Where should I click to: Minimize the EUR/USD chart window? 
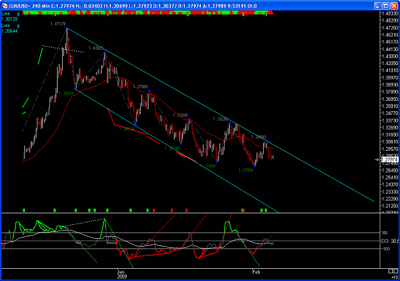(x=378, y=6)
